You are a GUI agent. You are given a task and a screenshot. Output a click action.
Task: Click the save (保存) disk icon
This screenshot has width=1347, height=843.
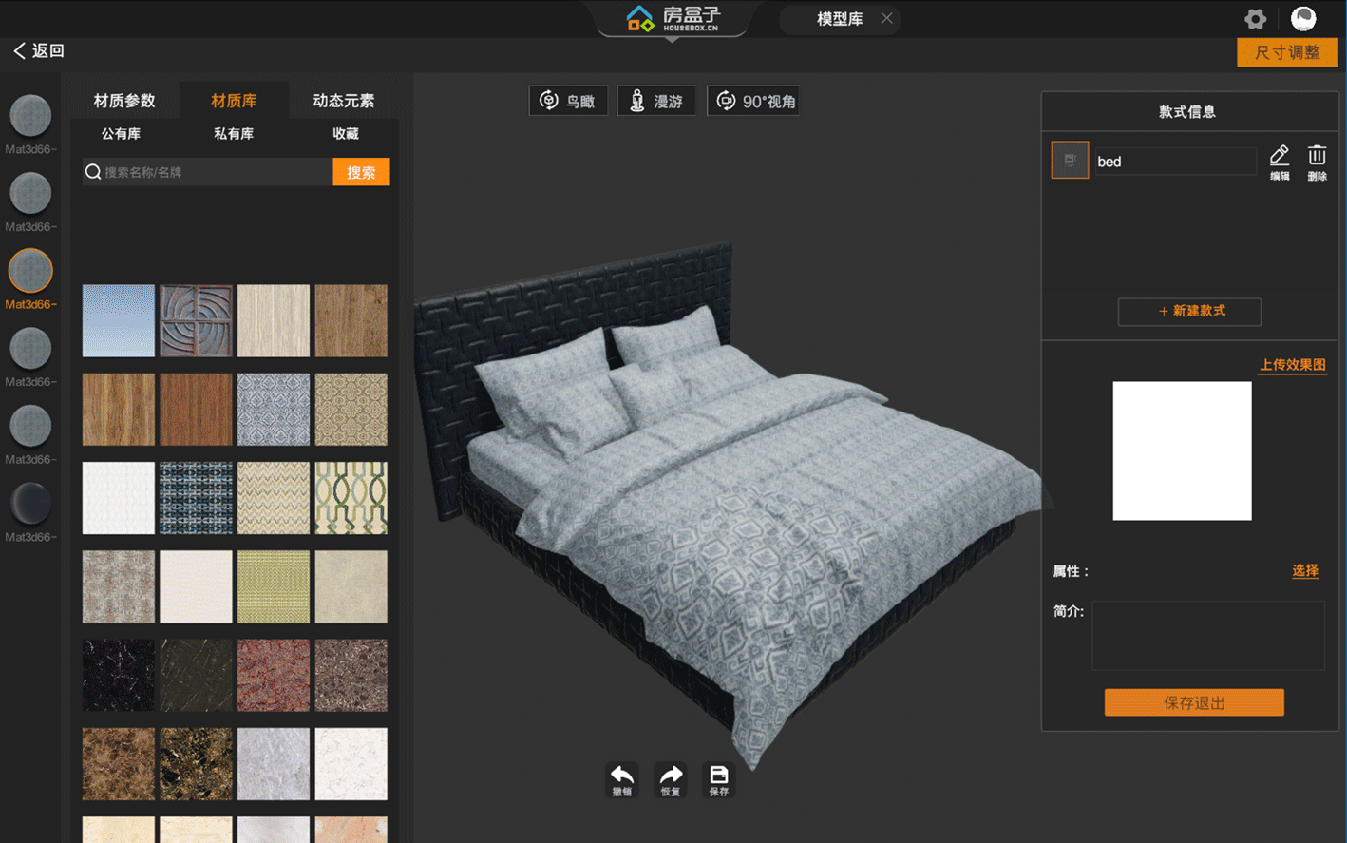click(719, 779)
